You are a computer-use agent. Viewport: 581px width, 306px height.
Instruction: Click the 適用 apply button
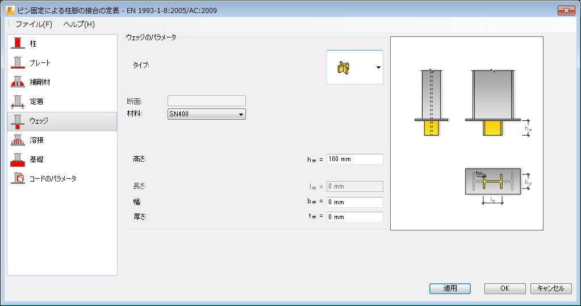(450, 288)
